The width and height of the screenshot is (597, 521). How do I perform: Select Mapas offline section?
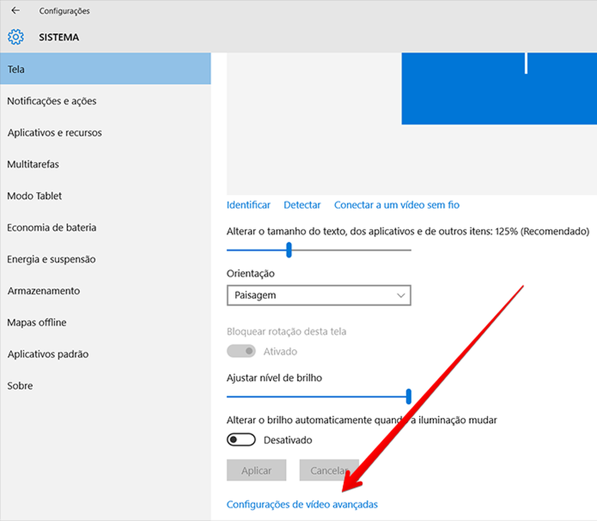pyautogui.click(x=36, y=322)
